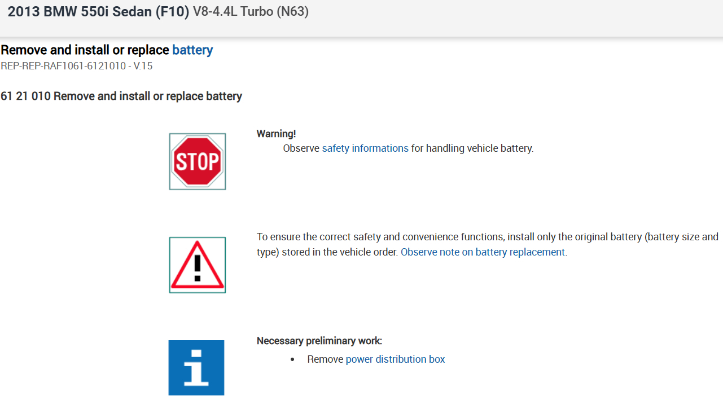Open the battery link in the heading
The height and width of the screenshot is (418, 723).
tap(192, 50)
